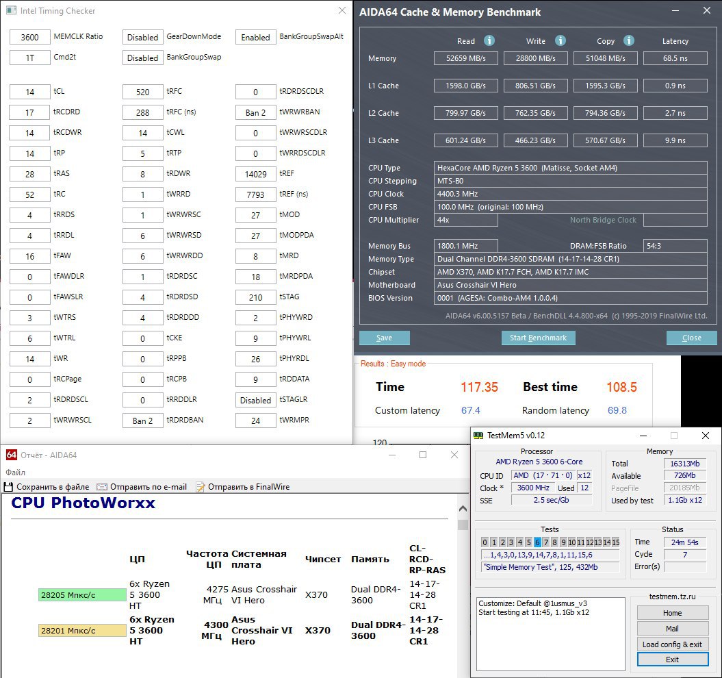Click the MEMCLK Ratio 3600 field
The image size is (722, 678).
pyautogui.click(x=29, y=38)
